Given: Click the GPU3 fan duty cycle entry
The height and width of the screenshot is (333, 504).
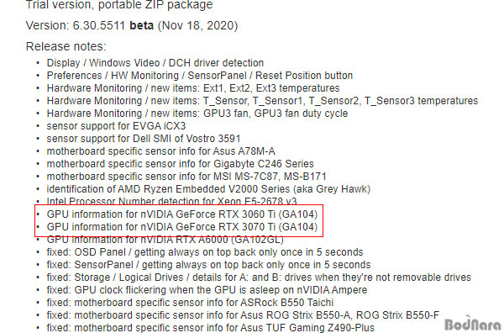Looking at the screenshot, I should point(197,114).
